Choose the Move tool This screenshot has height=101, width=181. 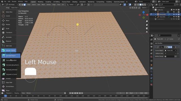[x=9, y=20]
